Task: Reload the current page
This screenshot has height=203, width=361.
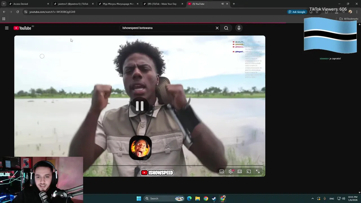Action: pyautogui.click(x=17, y=12)
